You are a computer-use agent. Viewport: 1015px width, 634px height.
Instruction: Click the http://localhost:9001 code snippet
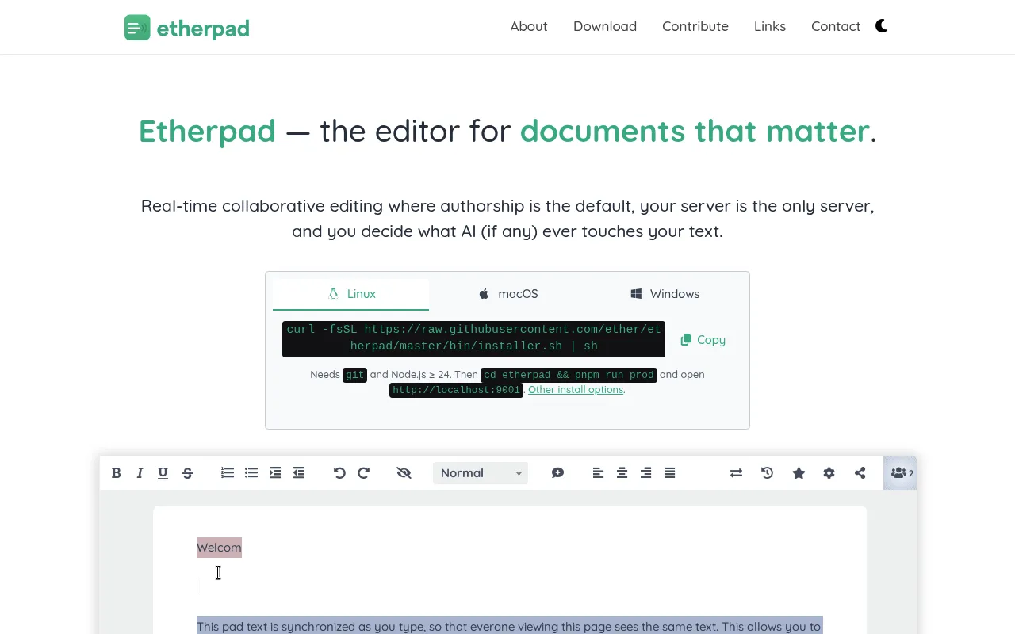pos(456,390)
